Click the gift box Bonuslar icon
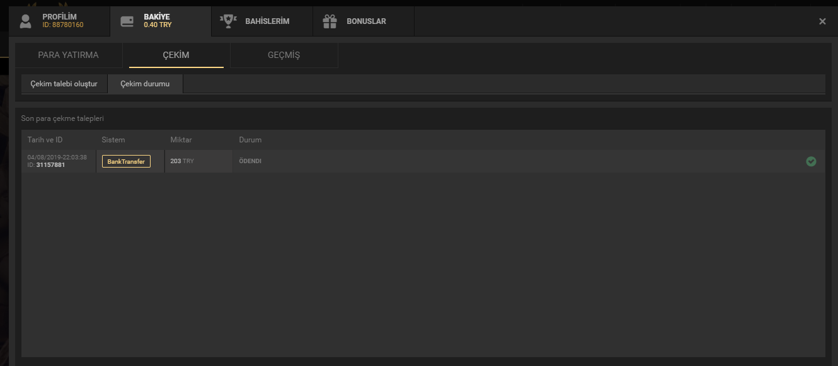The width and height of the screenshot is (838, 366). pyautogui.click(x=330, y=21)
